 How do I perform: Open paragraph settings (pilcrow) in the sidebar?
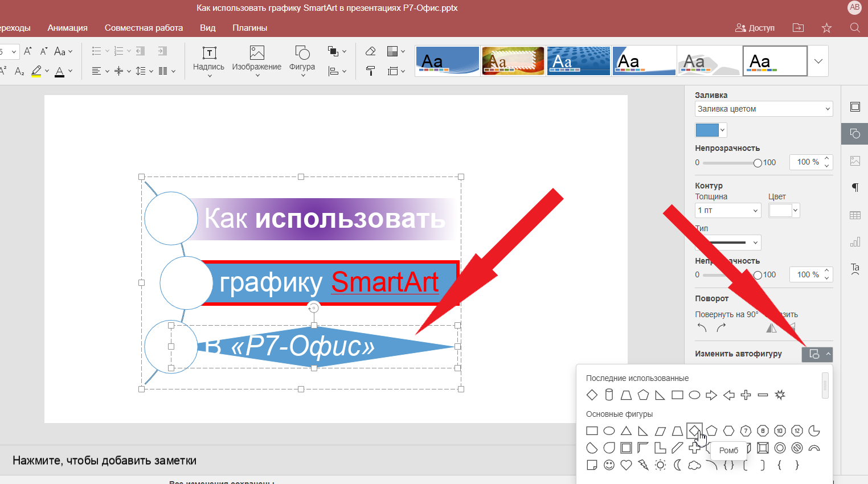click(855, 187)
